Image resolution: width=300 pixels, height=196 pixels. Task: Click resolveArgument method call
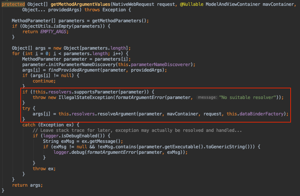click(x=117, y=114)
